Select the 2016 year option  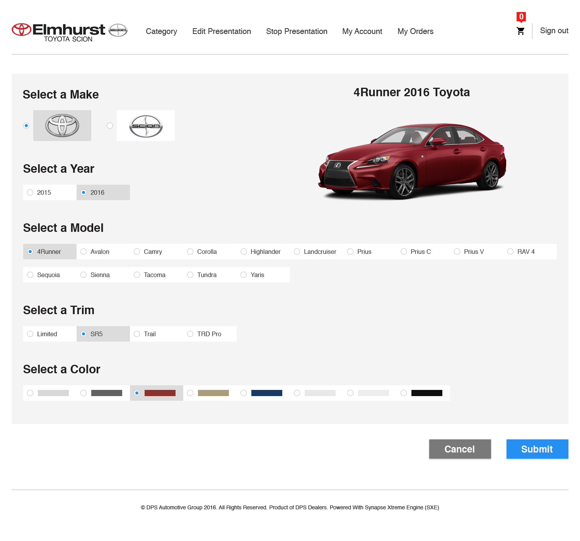pos(103,192)
